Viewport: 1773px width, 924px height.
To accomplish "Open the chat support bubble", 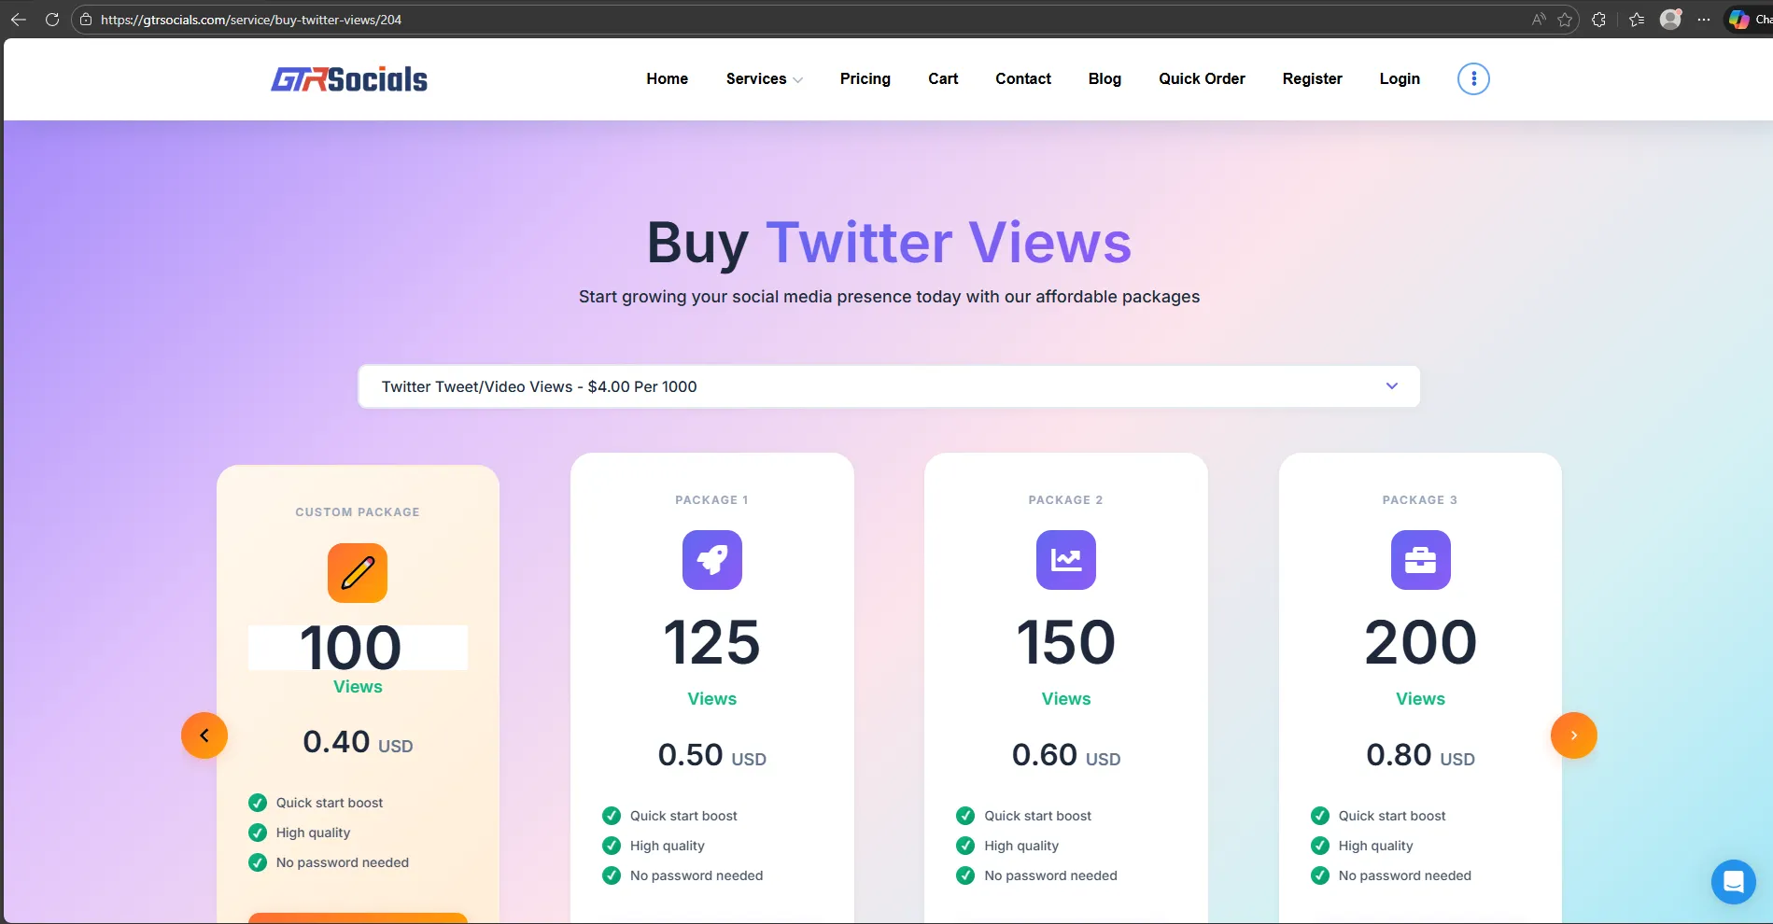I will pos(1733,881).
